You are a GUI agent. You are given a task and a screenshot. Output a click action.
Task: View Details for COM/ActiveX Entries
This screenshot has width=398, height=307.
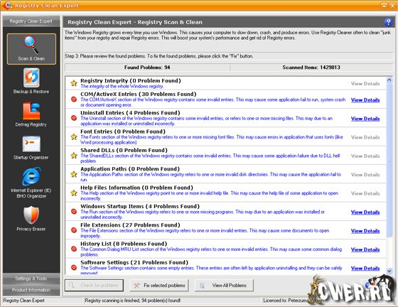[365, 100]
